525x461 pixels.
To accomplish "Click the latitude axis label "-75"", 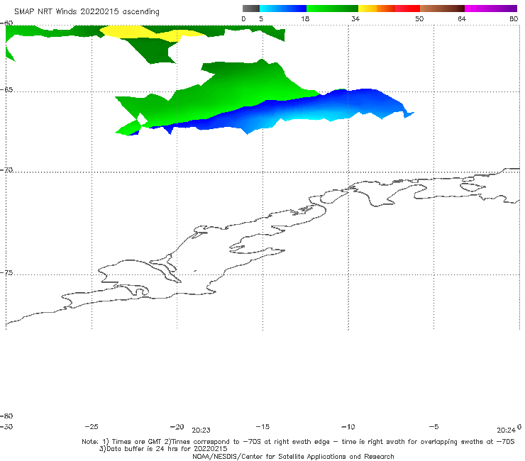I will coord(6,273).
